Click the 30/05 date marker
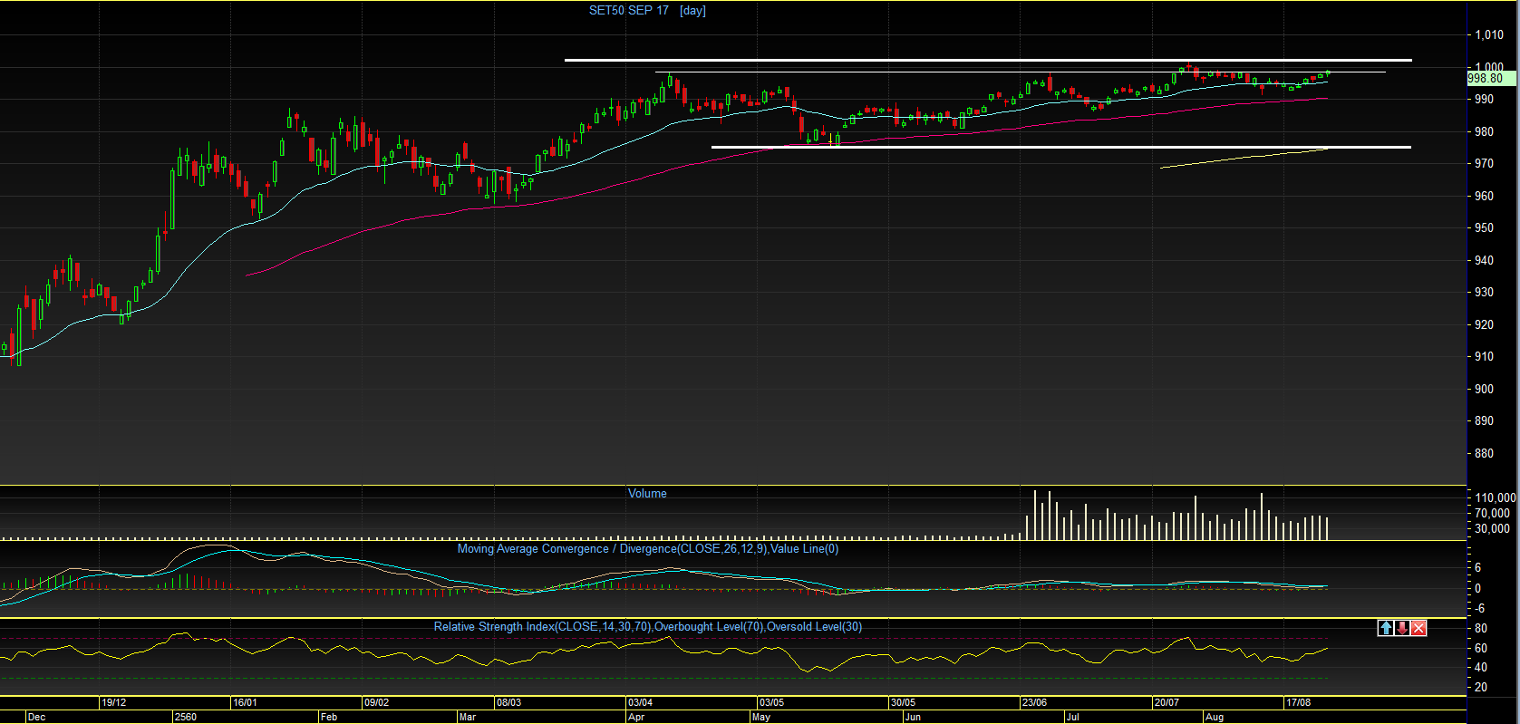The width and height of the screenshot is (1520, 724). (x=904, y=703)
